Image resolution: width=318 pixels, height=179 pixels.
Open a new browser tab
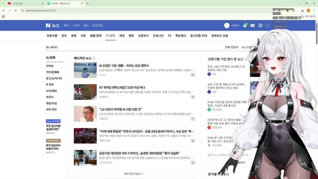point(88,3)
